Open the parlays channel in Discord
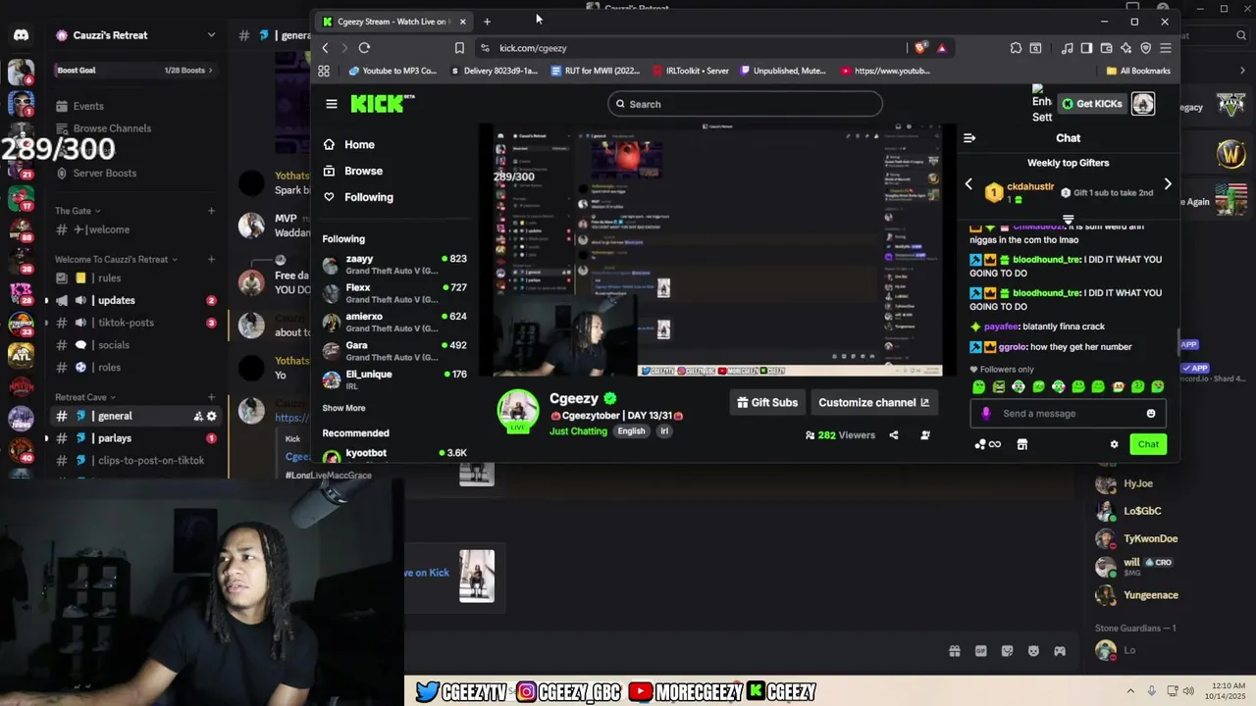1256x706 pixels. pyautogui.click(x=135, y=438)
